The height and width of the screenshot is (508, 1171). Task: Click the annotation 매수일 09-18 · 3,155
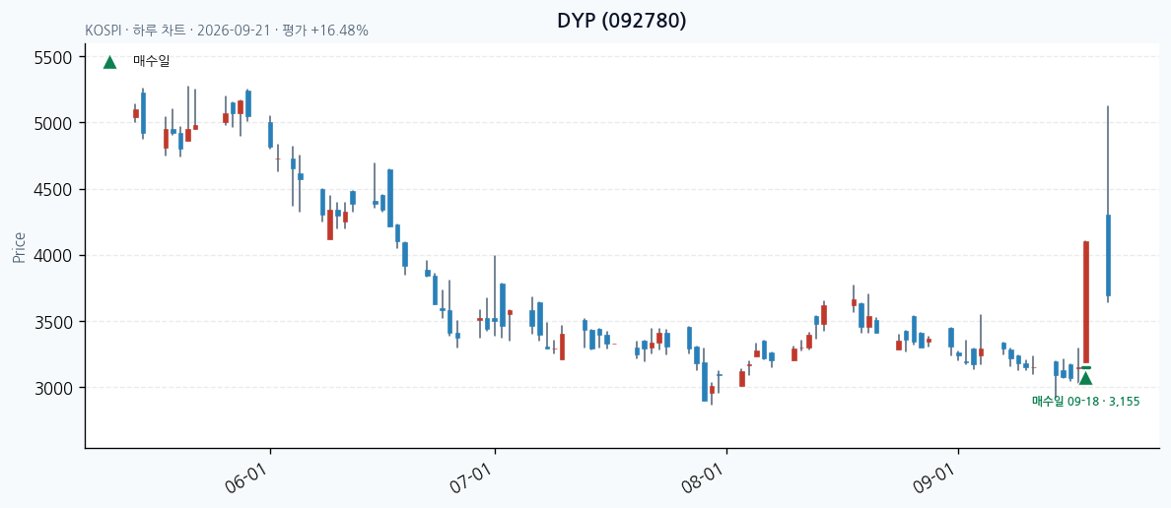point(1086,402)
